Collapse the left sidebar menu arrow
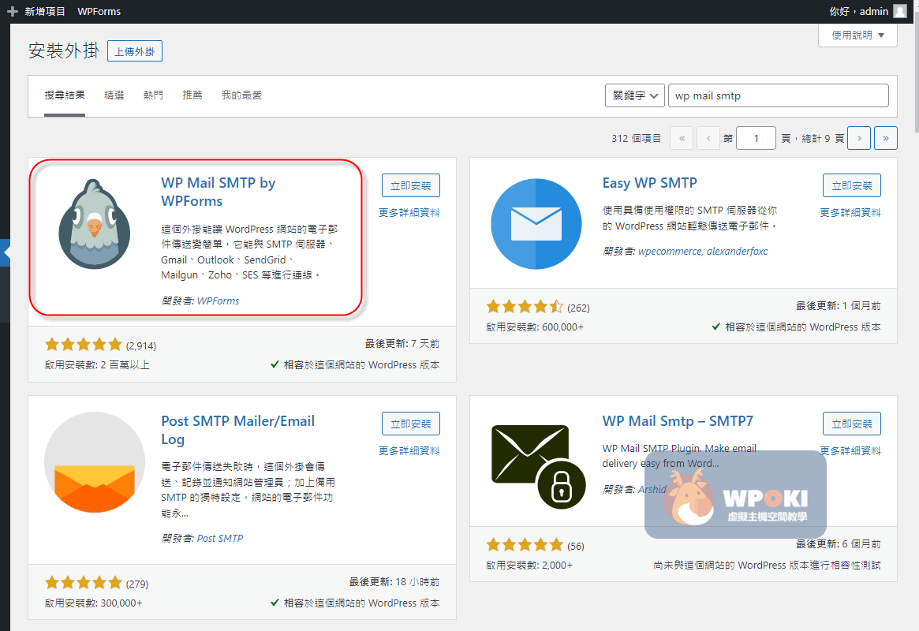919x631 pixels. click(6, 253)
